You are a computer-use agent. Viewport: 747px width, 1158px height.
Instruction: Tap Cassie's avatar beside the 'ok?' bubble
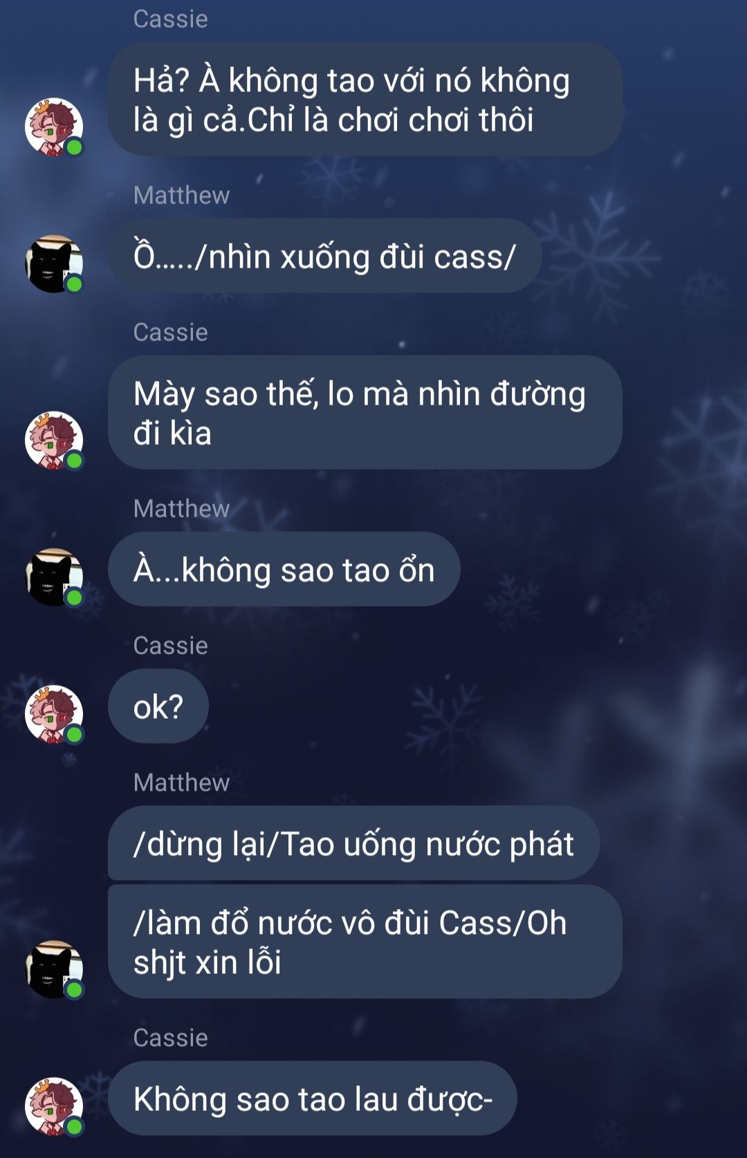coord(54,715)
